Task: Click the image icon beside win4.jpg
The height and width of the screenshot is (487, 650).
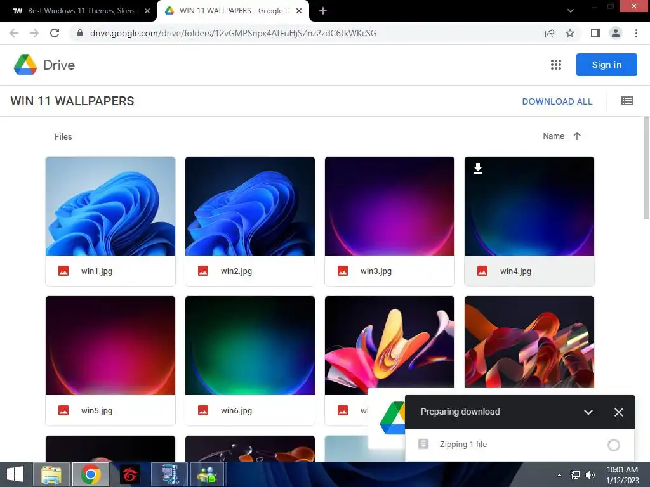Action: tap(482, 271)
